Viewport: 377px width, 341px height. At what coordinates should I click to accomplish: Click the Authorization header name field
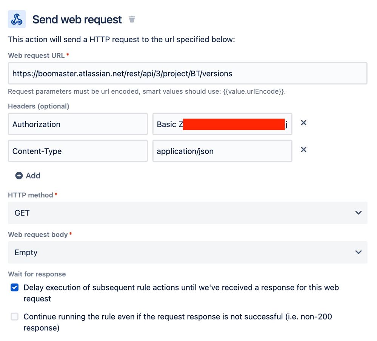(77, 124)
